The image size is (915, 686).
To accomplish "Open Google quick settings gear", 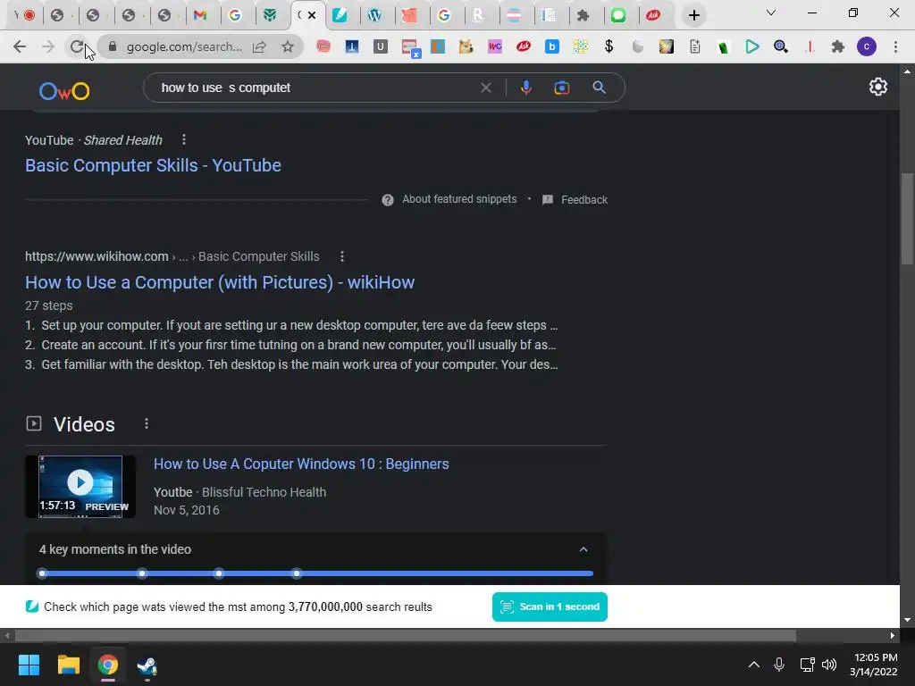I will pyautogui.click(x=878, y=87).
